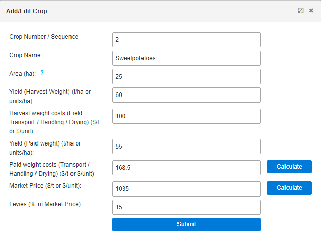The width and height of the screenshot is (321, 241).
Task: Click the 'Levies (% of Market Price)' label
Action: point(46,204)
